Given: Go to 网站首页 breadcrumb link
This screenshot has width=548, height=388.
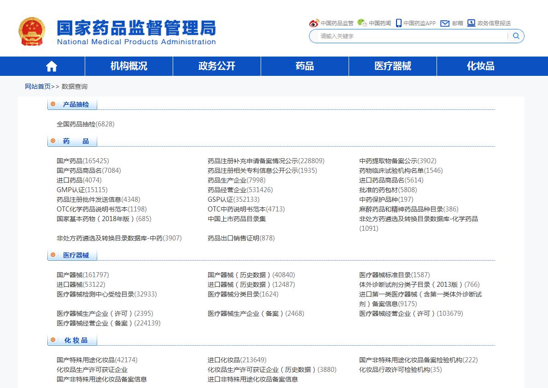Looking at the screenshot, I should 38,86.
